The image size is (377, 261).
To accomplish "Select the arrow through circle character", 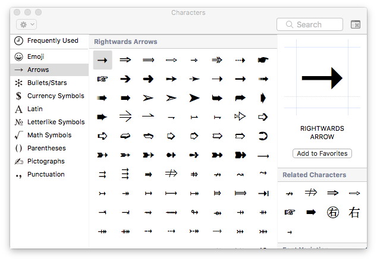I will point(218,213).
